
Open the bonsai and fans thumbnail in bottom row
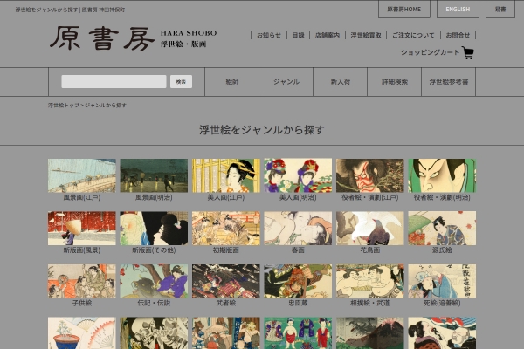[82, 333]
